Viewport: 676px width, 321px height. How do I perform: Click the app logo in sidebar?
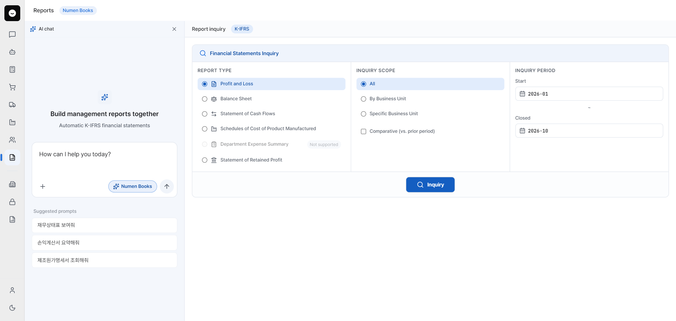(x=12, y=13)
